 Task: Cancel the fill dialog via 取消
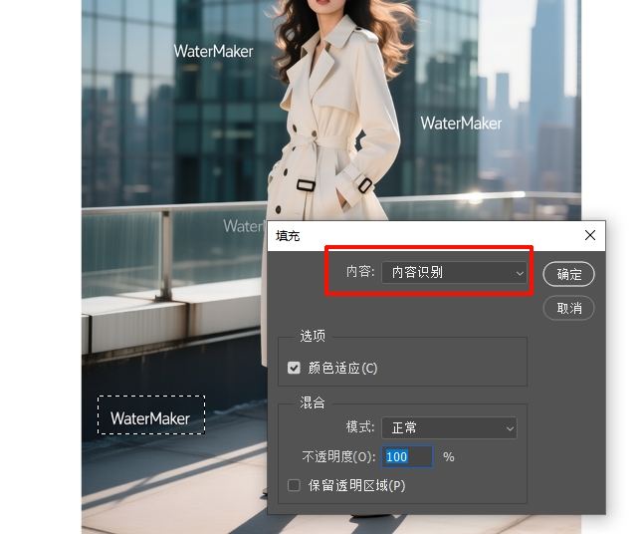click(569, 308)
